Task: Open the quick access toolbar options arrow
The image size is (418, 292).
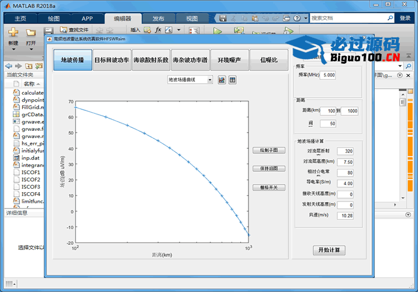Action: pos(306,18)
